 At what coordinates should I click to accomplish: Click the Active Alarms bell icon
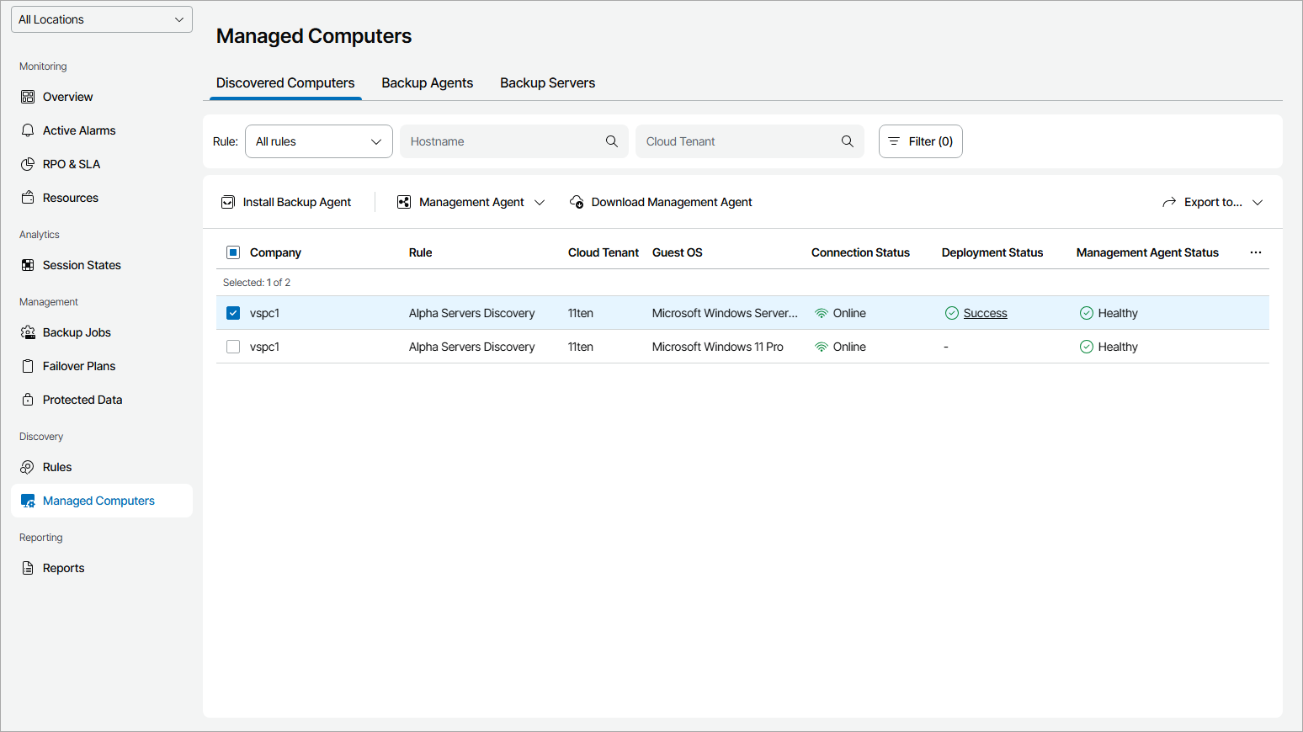pyautogui.click(x=28, y=130)
